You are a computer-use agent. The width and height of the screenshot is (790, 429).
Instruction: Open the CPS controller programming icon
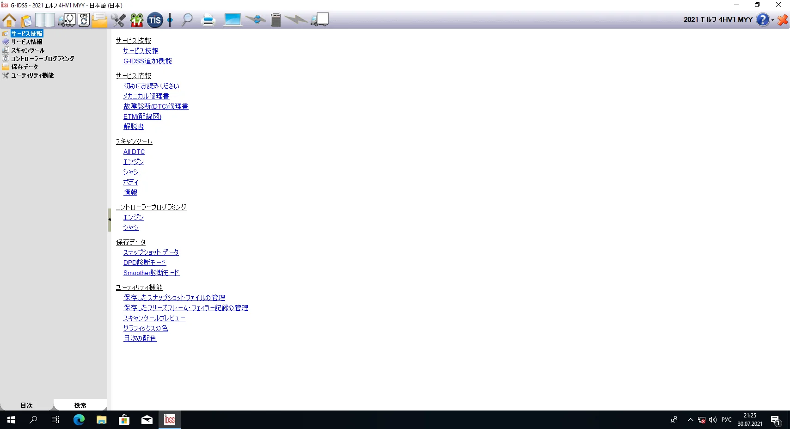(84, 20)
